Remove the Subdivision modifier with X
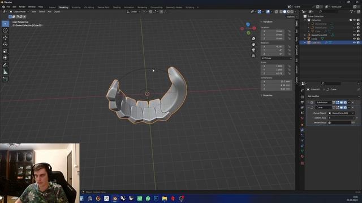This screenshot has width=362, height=203. tap(352, 103)
